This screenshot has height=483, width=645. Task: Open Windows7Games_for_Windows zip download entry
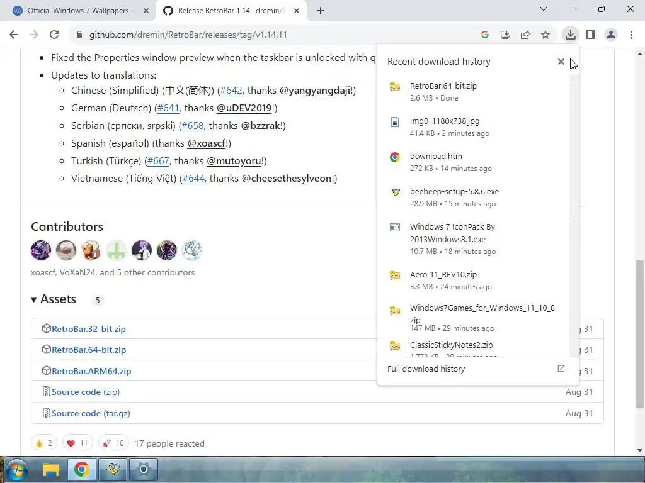click(475, 318)
